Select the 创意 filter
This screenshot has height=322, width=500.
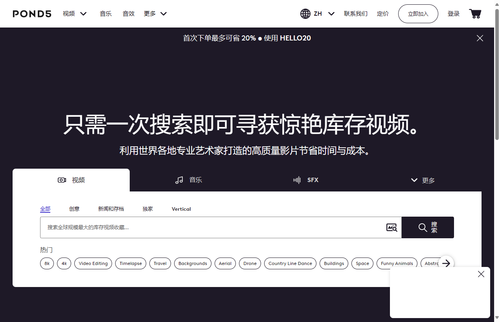[x=74, y=209]
